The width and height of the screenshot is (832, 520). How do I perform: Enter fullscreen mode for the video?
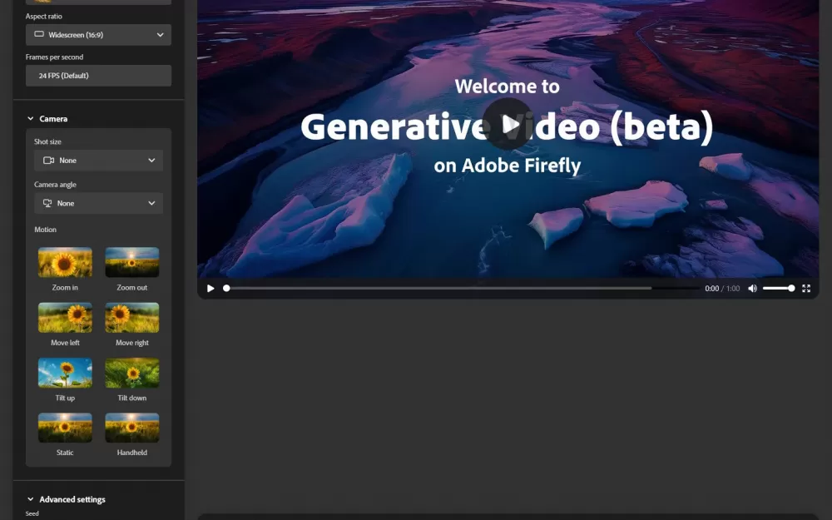point(805,289)
